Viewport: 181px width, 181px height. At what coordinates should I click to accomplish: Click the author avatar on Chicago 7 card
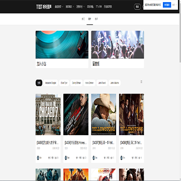(x=38, y=158)
